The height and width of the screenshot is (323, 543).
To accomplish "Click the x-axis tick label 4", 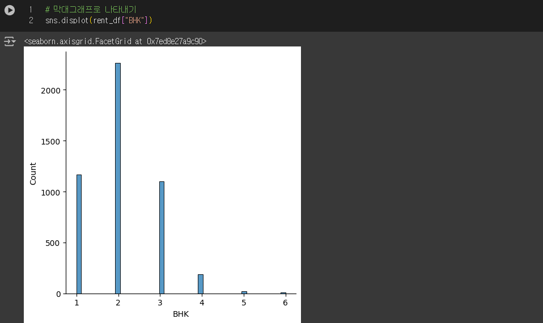I will click(202, 303).
